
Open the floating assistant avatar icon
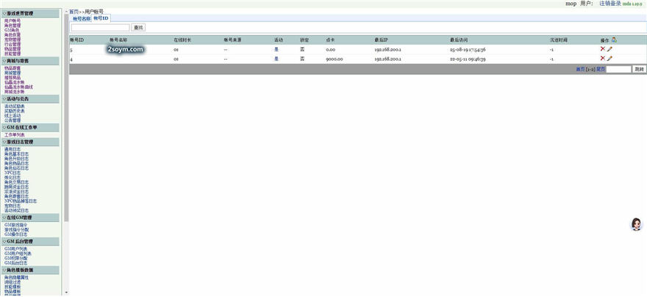tap(636, 225)
